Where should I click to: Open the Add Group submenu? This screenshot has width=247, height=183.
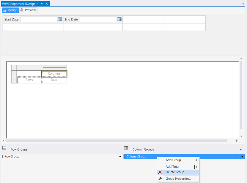178,160
